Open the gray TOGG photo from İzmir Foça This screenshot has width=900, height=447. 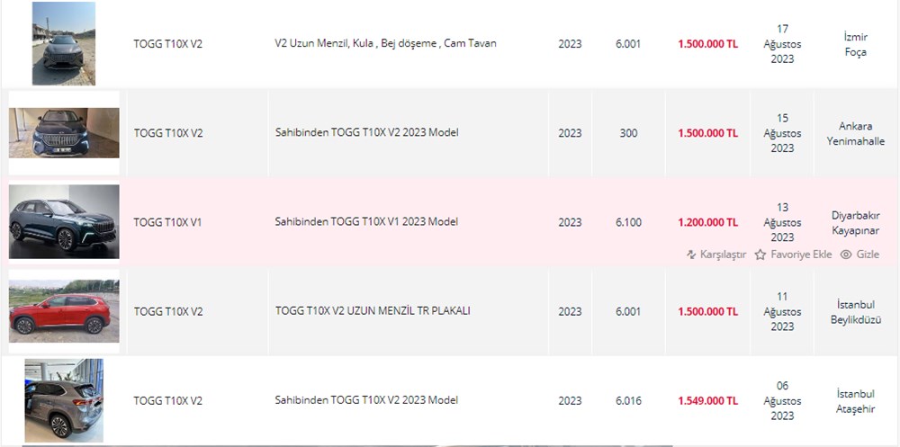(x=63, y=43)
